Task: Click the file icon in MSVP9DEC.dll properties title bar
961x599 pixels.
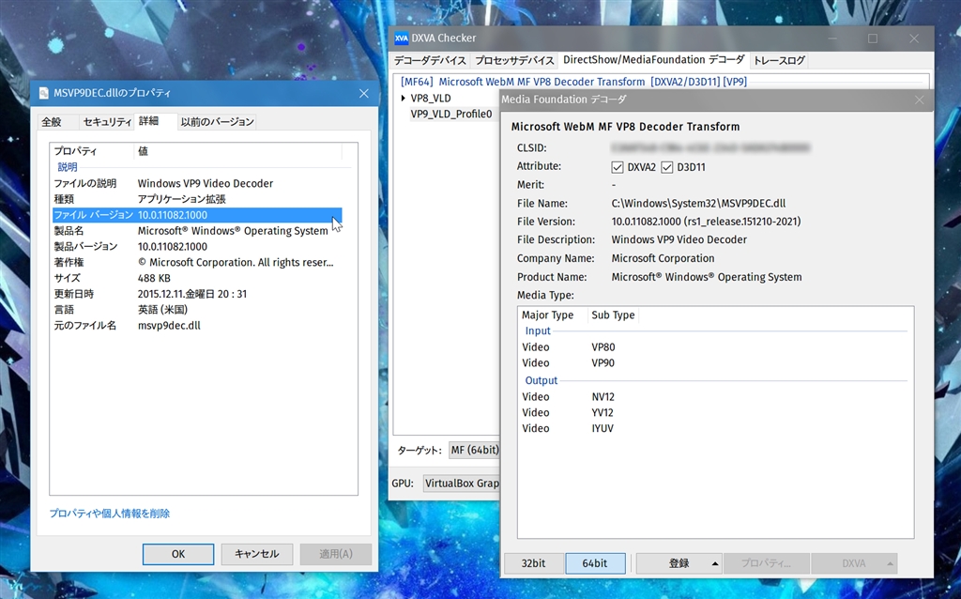Action: tap(43, 93)
